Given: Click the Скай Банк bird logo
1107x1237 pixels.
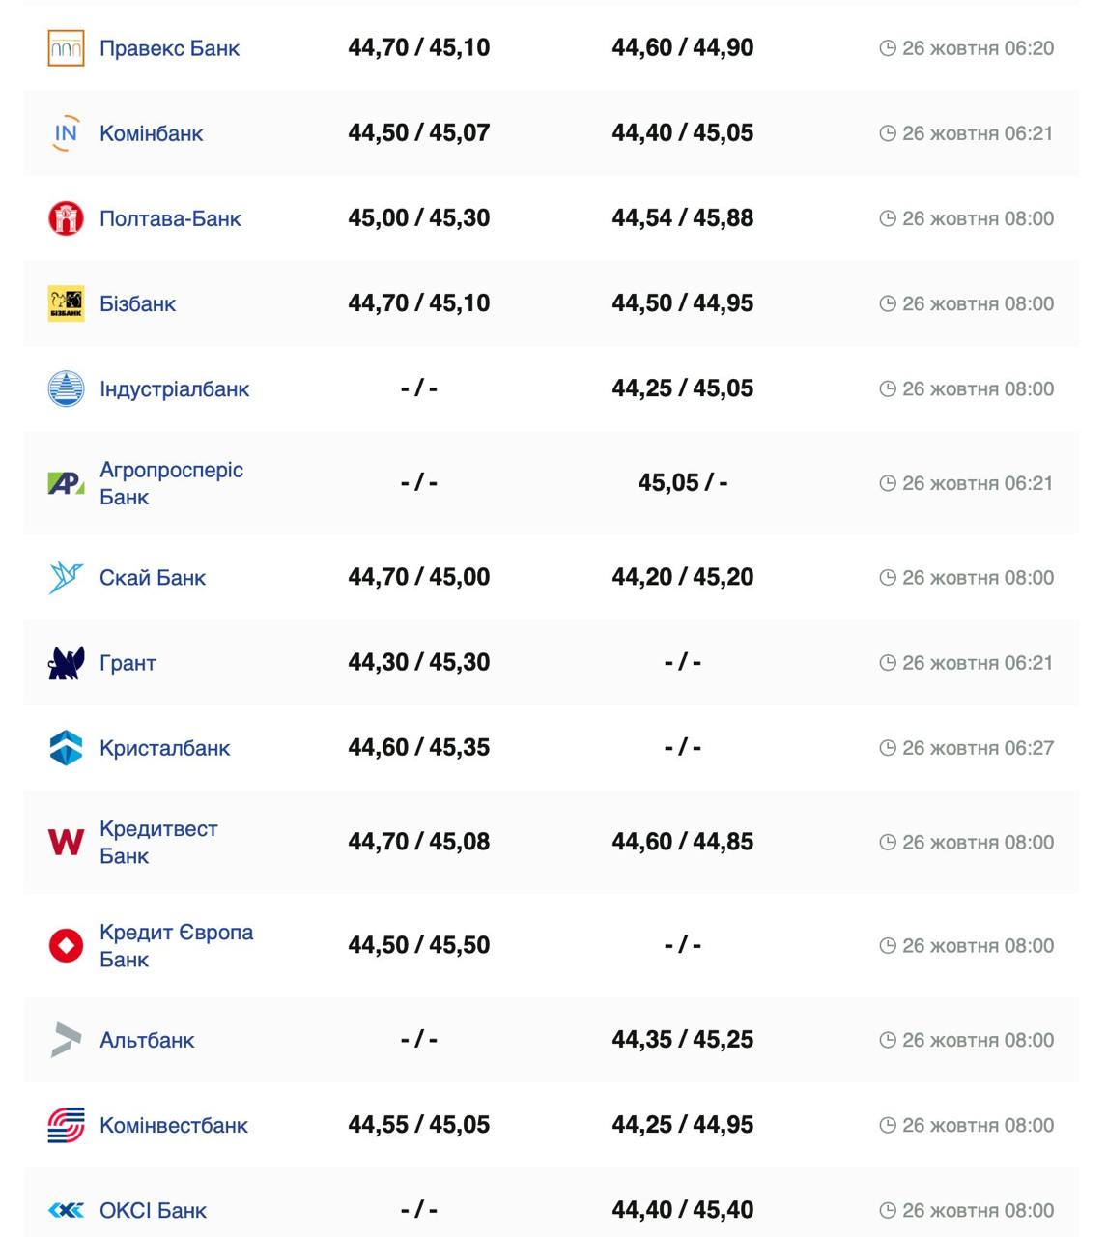Looking at the screenshot, I should (x=66, y=578).
